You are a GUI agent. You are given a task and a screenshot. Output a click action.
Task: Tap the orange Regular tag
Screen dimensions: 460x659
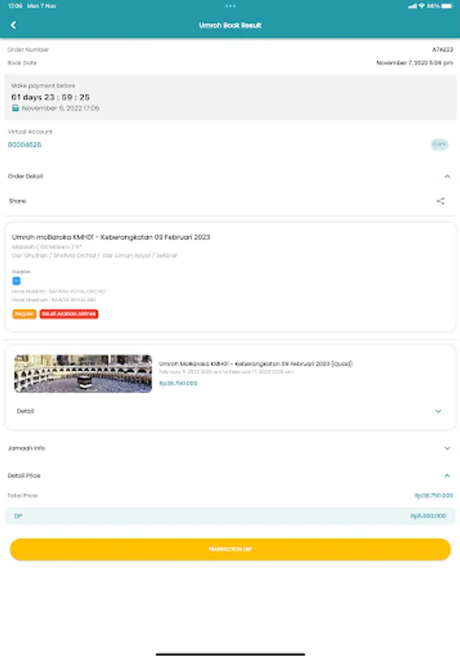click(x=24, y=314)
